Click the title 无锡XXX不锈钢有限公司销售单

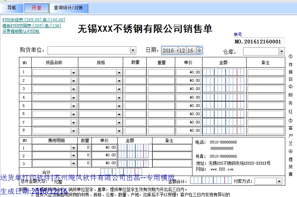tap(145, 29)
